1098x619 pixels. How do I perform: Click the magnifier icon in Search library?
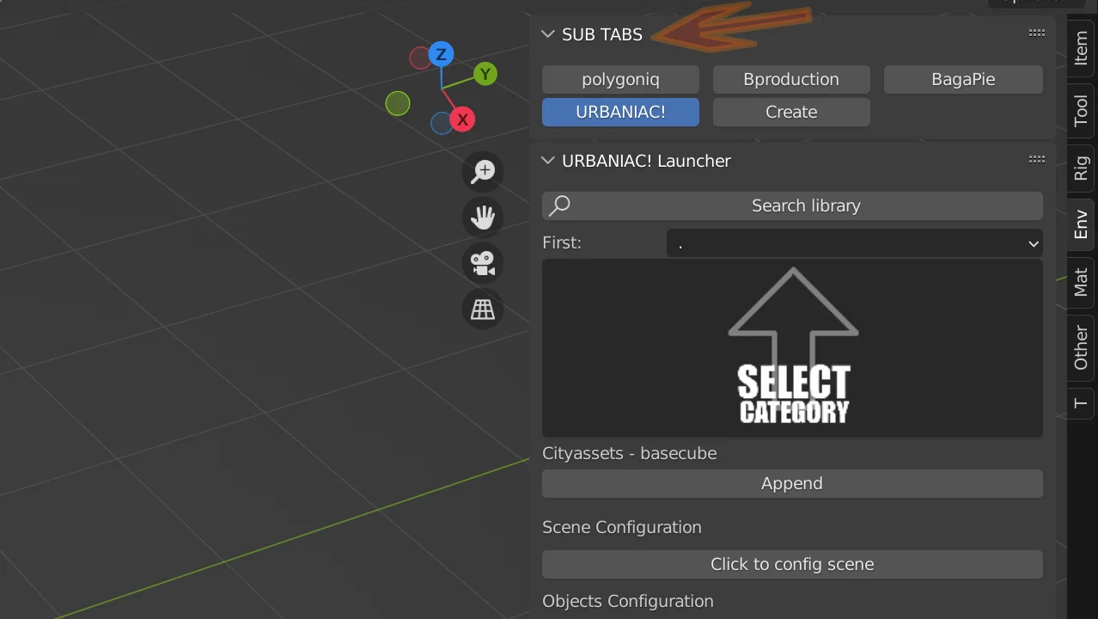(x=560, y=205)
